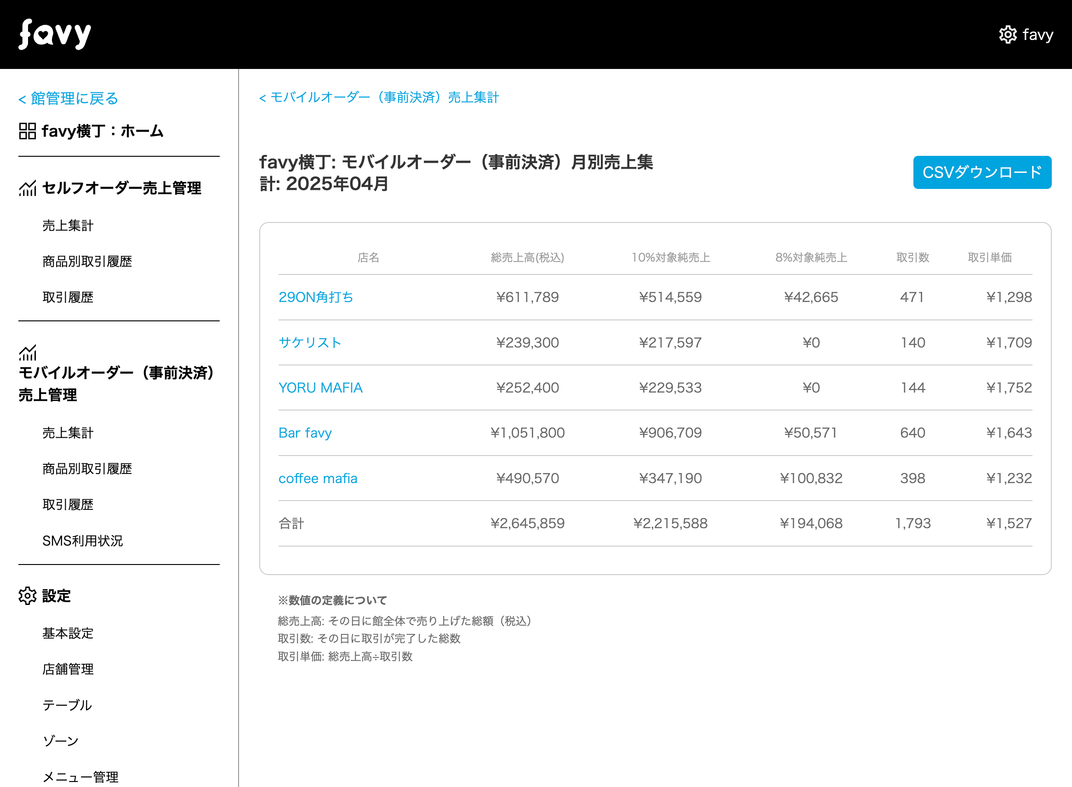
Task: Click the 総売上高(税込) column header
Action: [527, 257]
